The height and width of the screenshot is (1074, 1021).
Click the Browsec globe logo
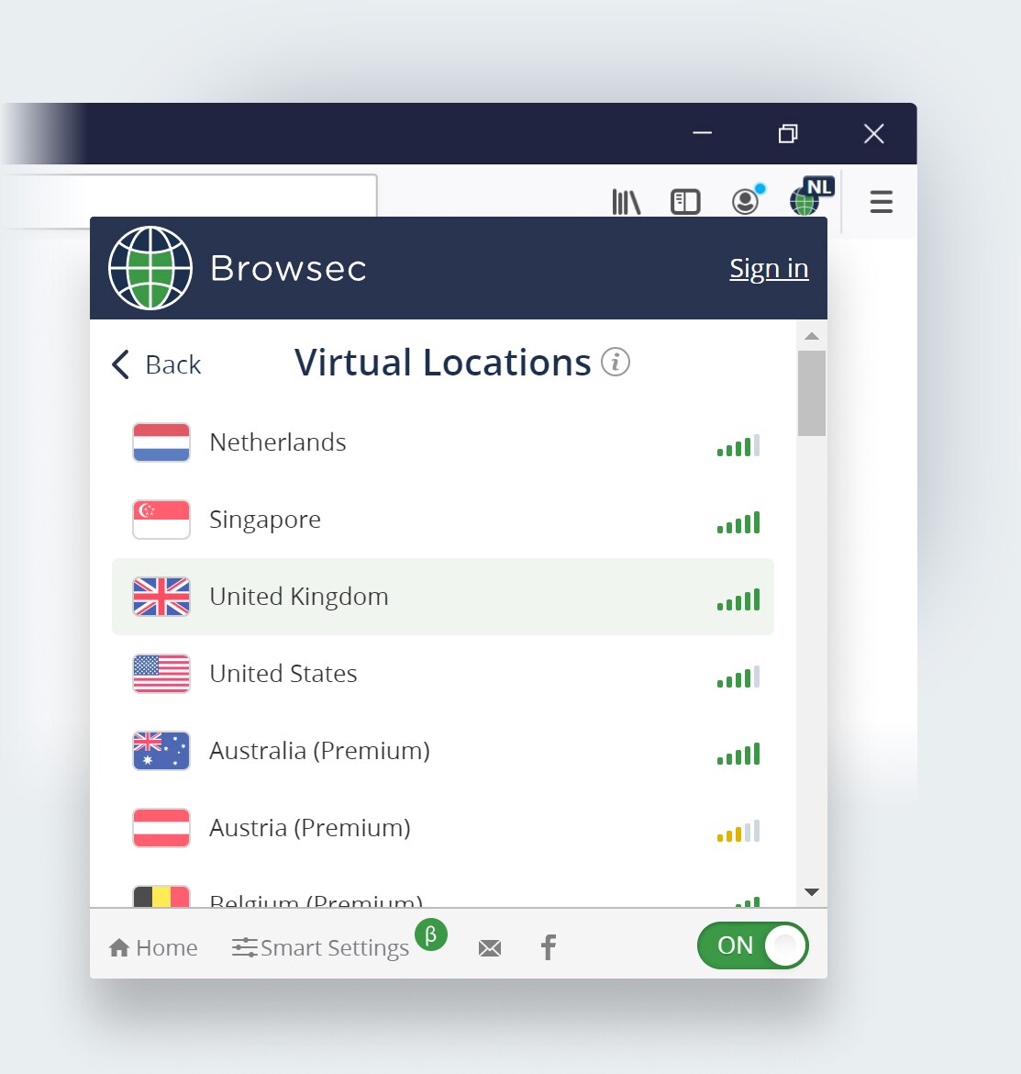150,268
